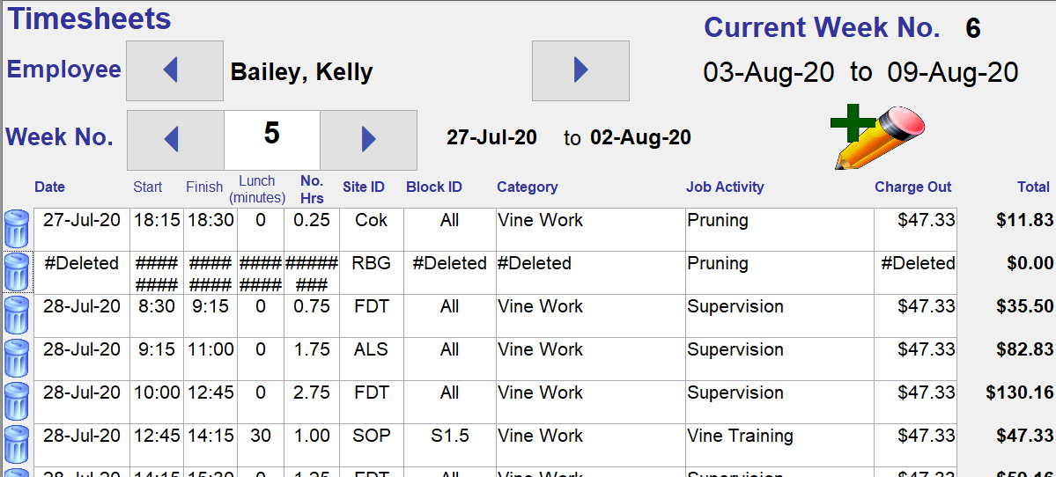
Task: Step back to the previous week number
Action: (x=176, y=140)
